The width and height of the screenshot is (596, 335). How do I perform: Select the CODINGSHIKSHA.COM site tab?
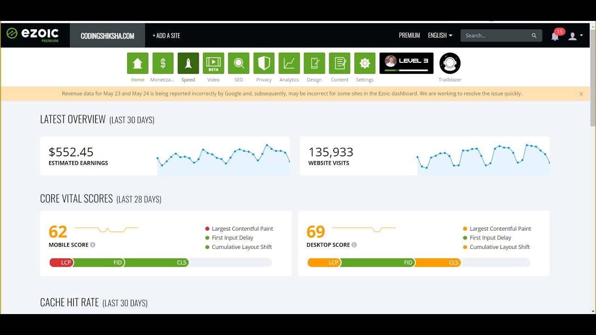(x=108, y=36)
